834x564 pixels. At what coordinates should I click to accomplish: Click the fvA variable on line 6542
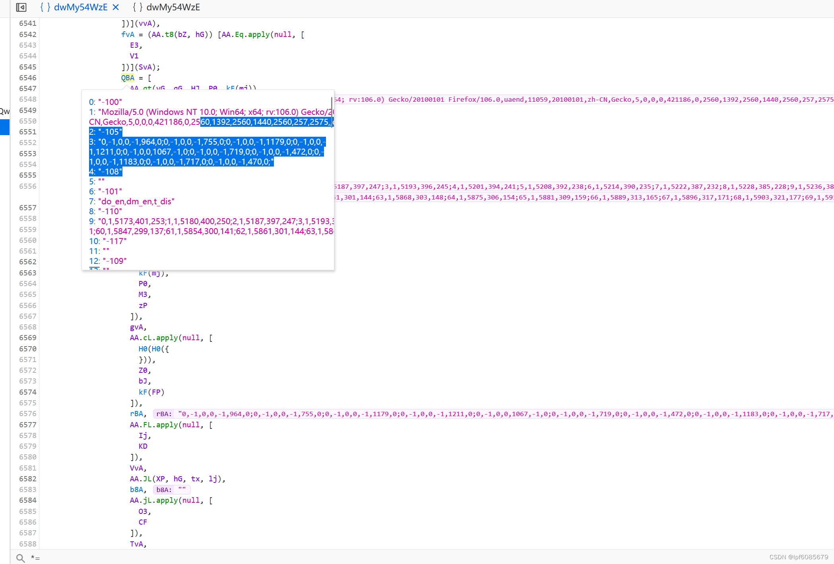point(128,35)
